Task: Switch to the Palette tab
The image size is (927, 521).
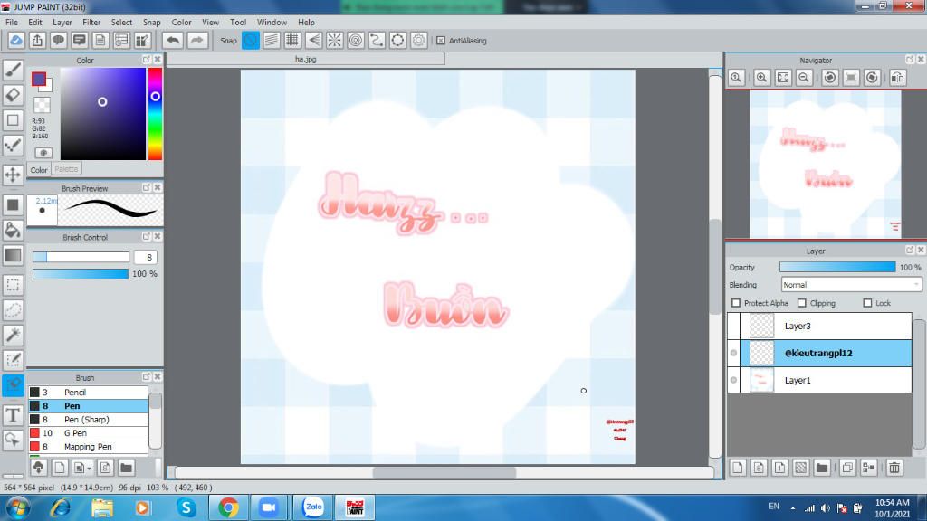Action: point(66,169)
